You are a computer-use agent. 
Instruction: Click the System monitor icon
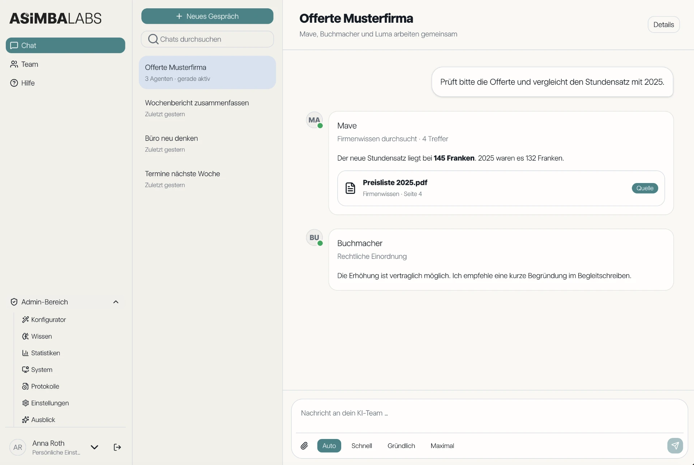[x=25, y=369]
